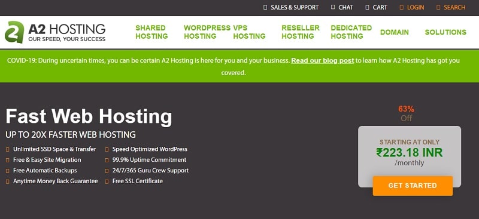This screenshot has width=479, height=219.
Task: Click the Up to 20X Faster Web Hosting text
Action: 71,135
